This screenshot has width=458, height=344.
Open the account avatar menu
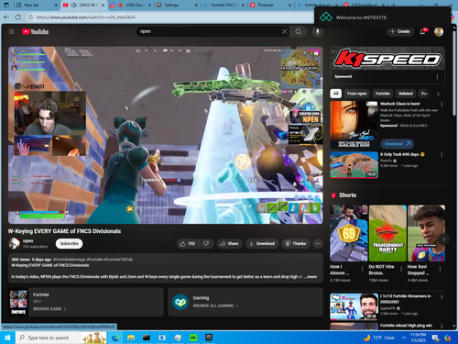coord(439,31)
